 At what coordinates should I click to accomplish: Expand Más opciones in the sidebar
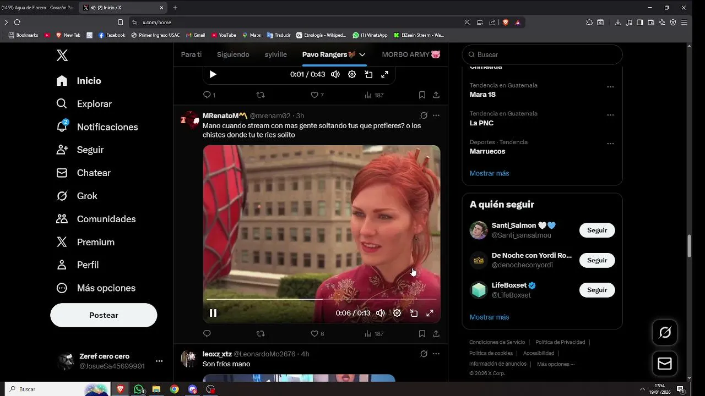coord(96,288)
